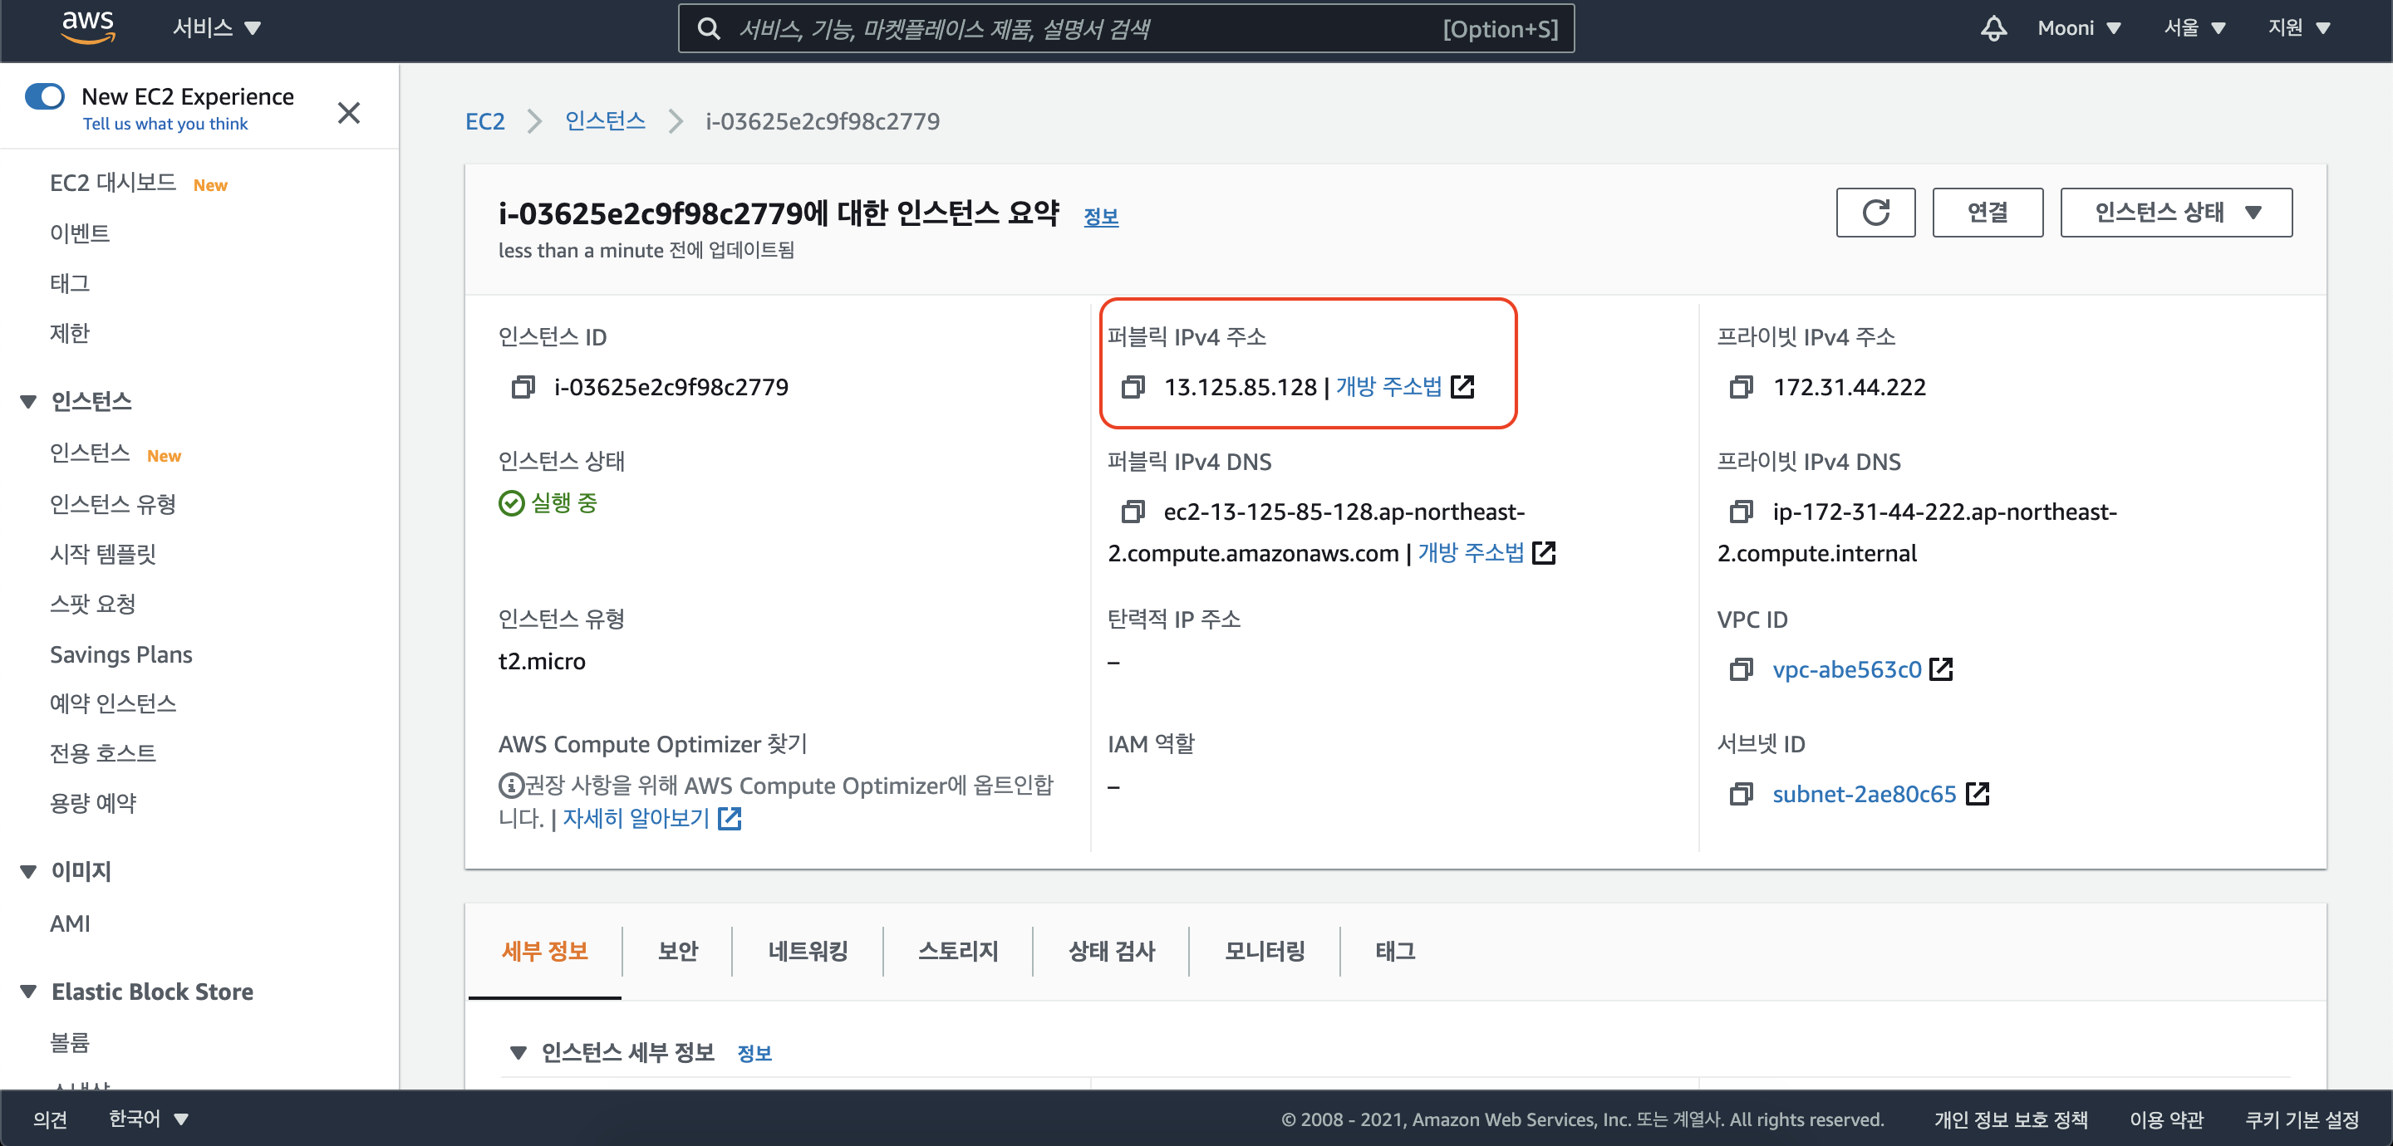Copy the private IPv4 address 172.31.44.222
The image size is (2393, 1146).
1741,387
